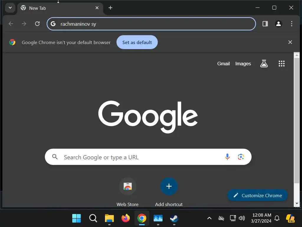The image size is (302, 227).
Task: Open the notifications bell icon
Action: 277,218
